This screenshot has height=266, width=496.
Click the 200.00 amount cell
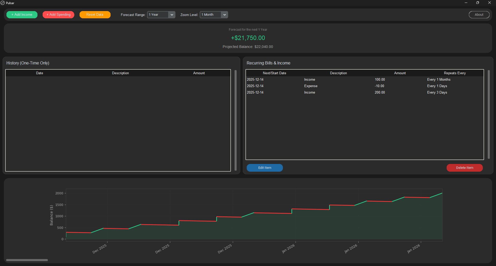point(380,93)
